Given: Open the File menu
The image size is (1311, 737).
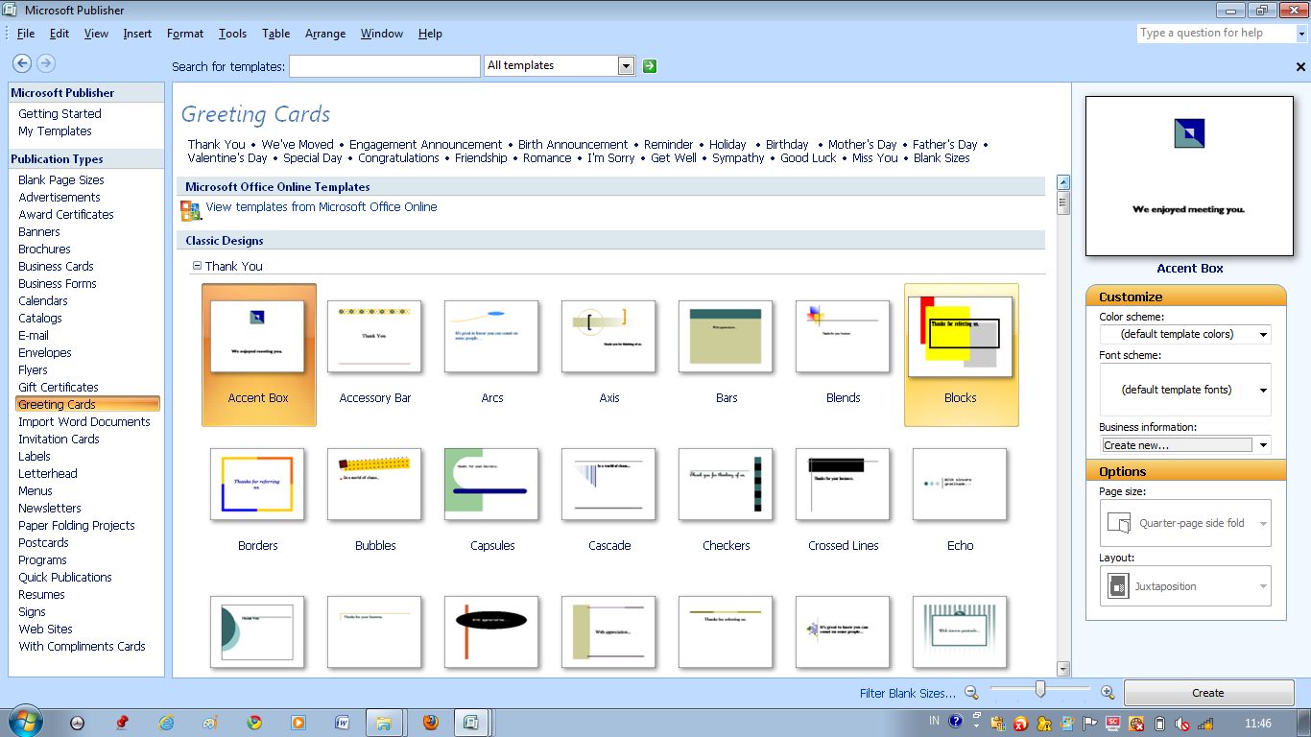Looking at the screenshot, I should tap(26, 34).
